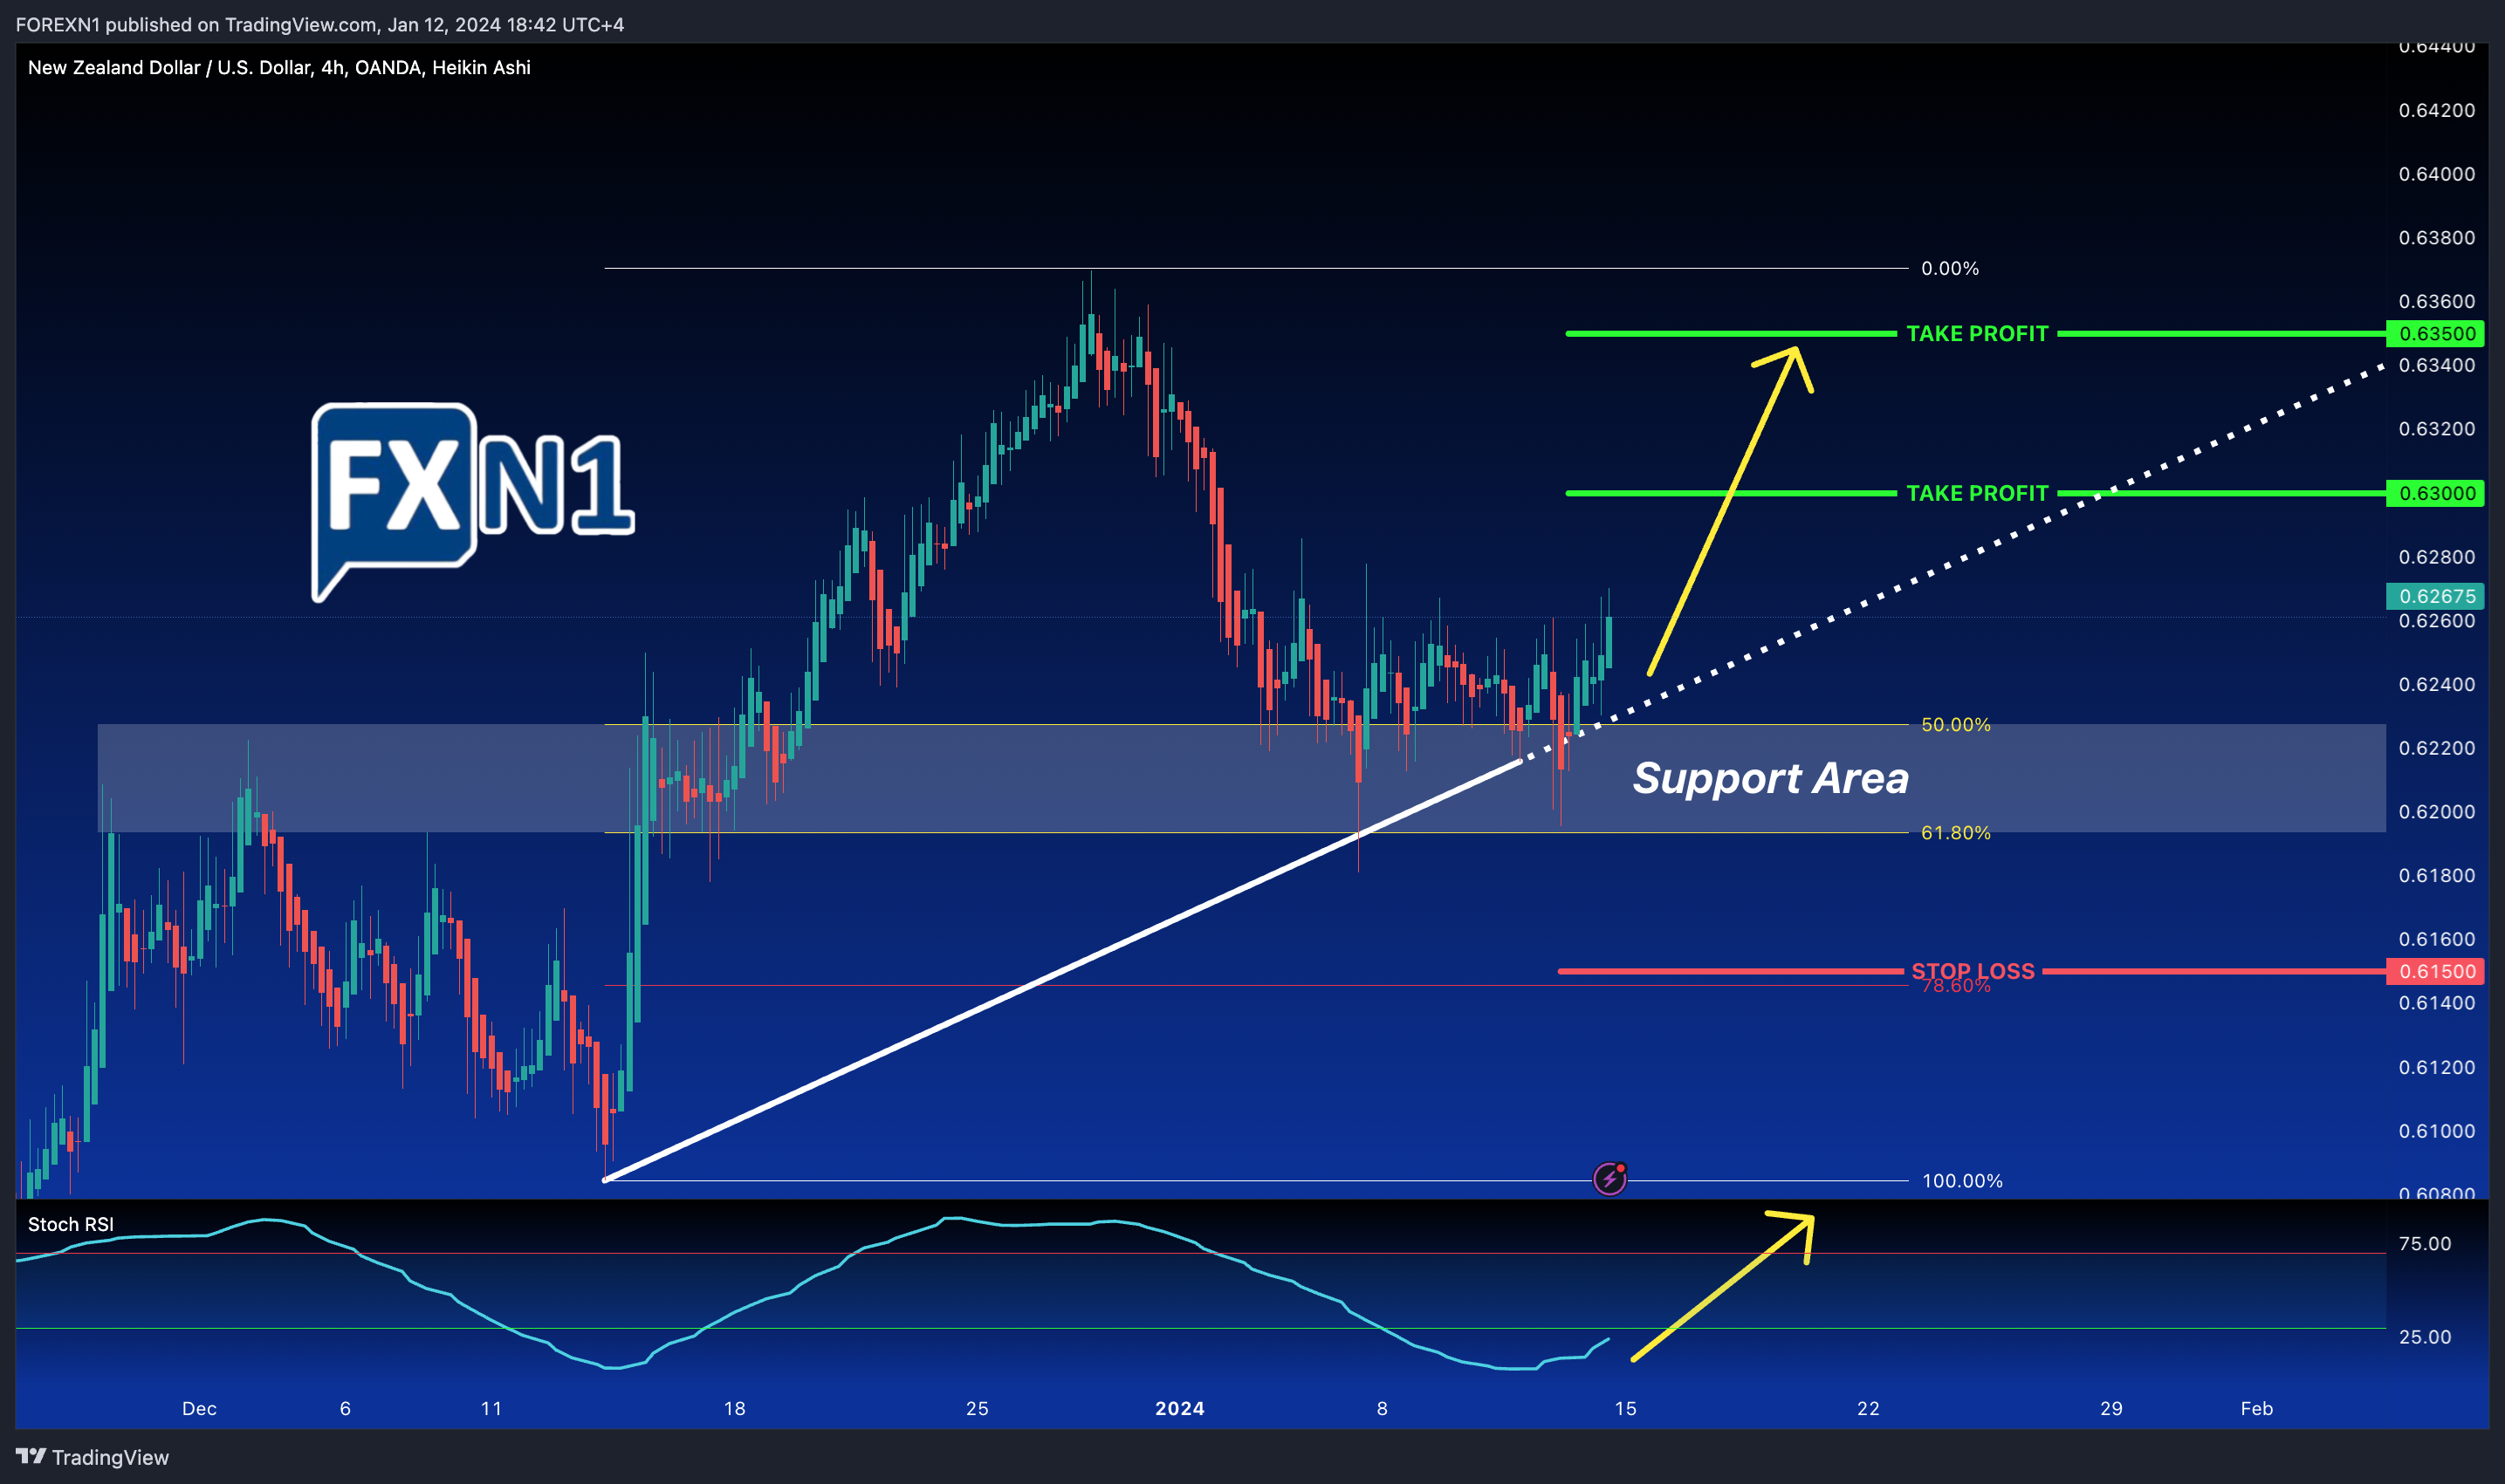Click the 15 date on the time axis
The height and width of the screenshot is (1484, 2505).
(x=1626, y=1408)
